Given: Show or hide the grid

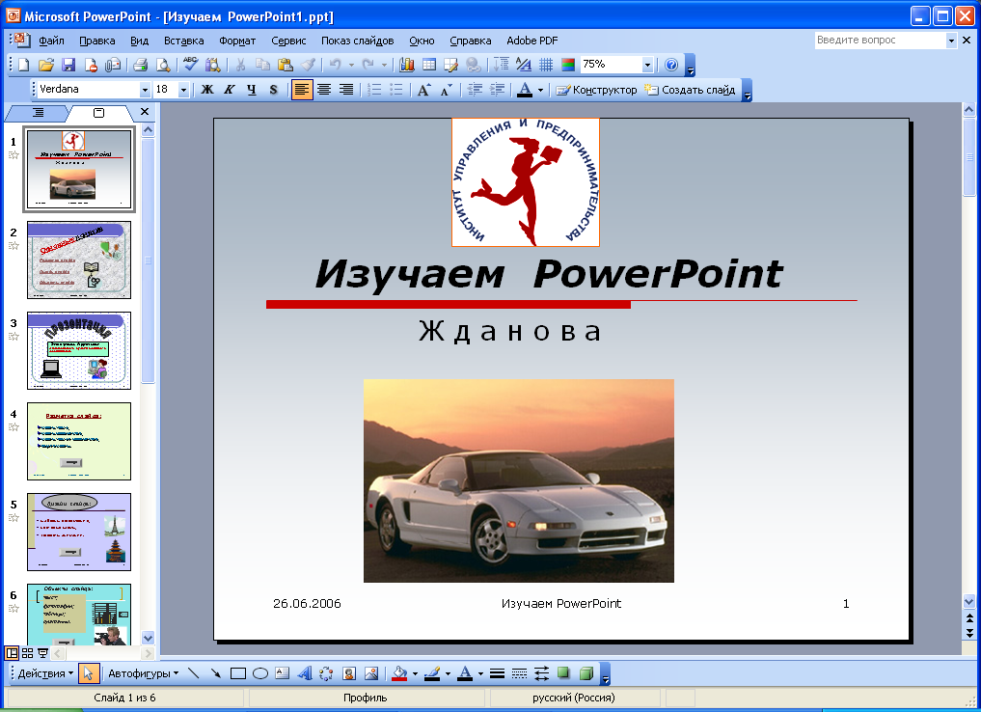Looking at the screenshot, I should [x=546, y=65].
